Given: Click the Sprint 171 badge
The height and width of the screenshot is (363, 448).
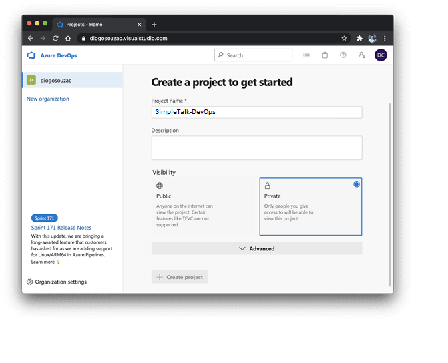Looking at the screenshot, I should (45, 218).
